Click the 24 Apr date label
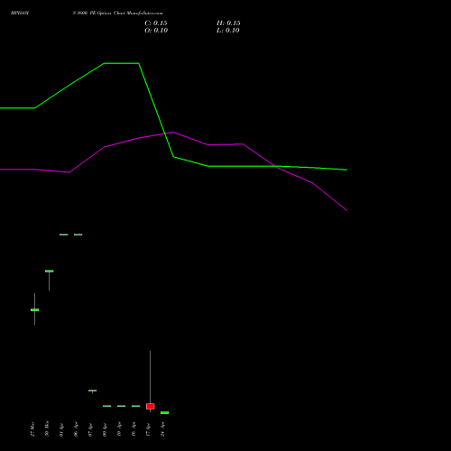This screenshot has height=451, width=451. pyautogui.click(x=162, y=429)
